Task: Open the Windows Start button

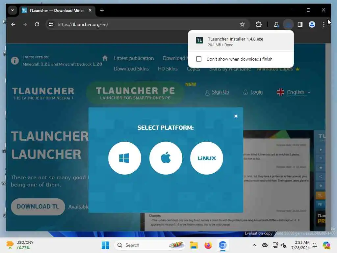Action: 105,245
